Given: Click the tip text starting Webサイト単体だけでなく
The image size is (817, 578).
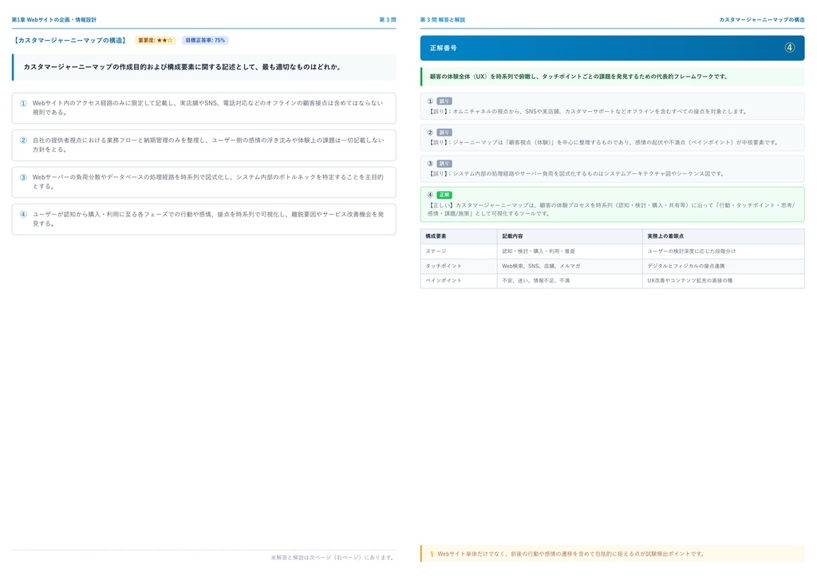Looking at the screenshot, I should point(571,554).
